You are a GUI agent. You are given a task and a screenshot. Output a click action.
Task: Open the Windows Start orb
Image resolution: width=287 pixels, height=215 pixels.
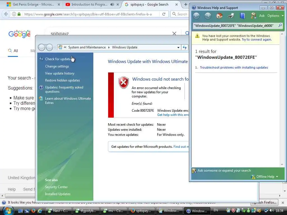[8, 211]
